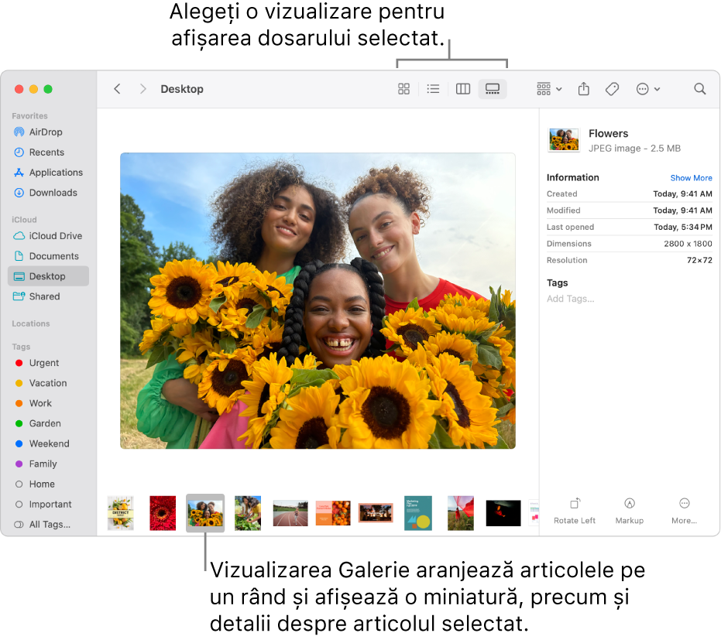Click the Tags sidebar header
This screenshot has width=721, height=640.
pos(21,347)
